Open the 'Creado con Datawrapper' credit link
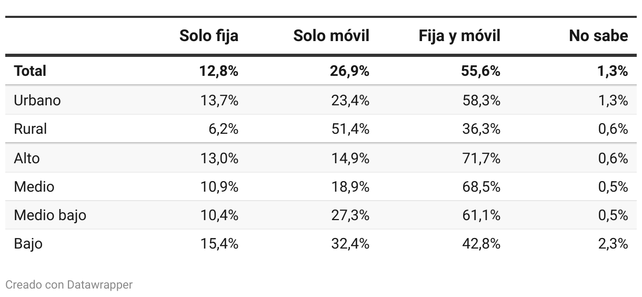Screen dimensions: 642x297 click(x=69, y=285)
